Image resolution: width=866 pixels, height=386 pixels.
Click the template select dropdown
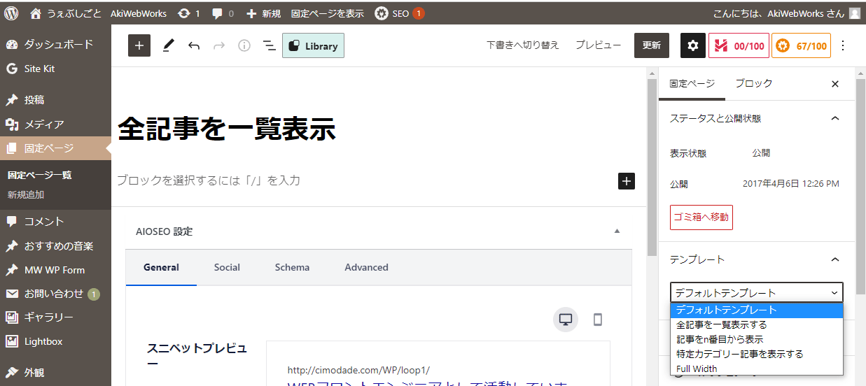(756, 292)
